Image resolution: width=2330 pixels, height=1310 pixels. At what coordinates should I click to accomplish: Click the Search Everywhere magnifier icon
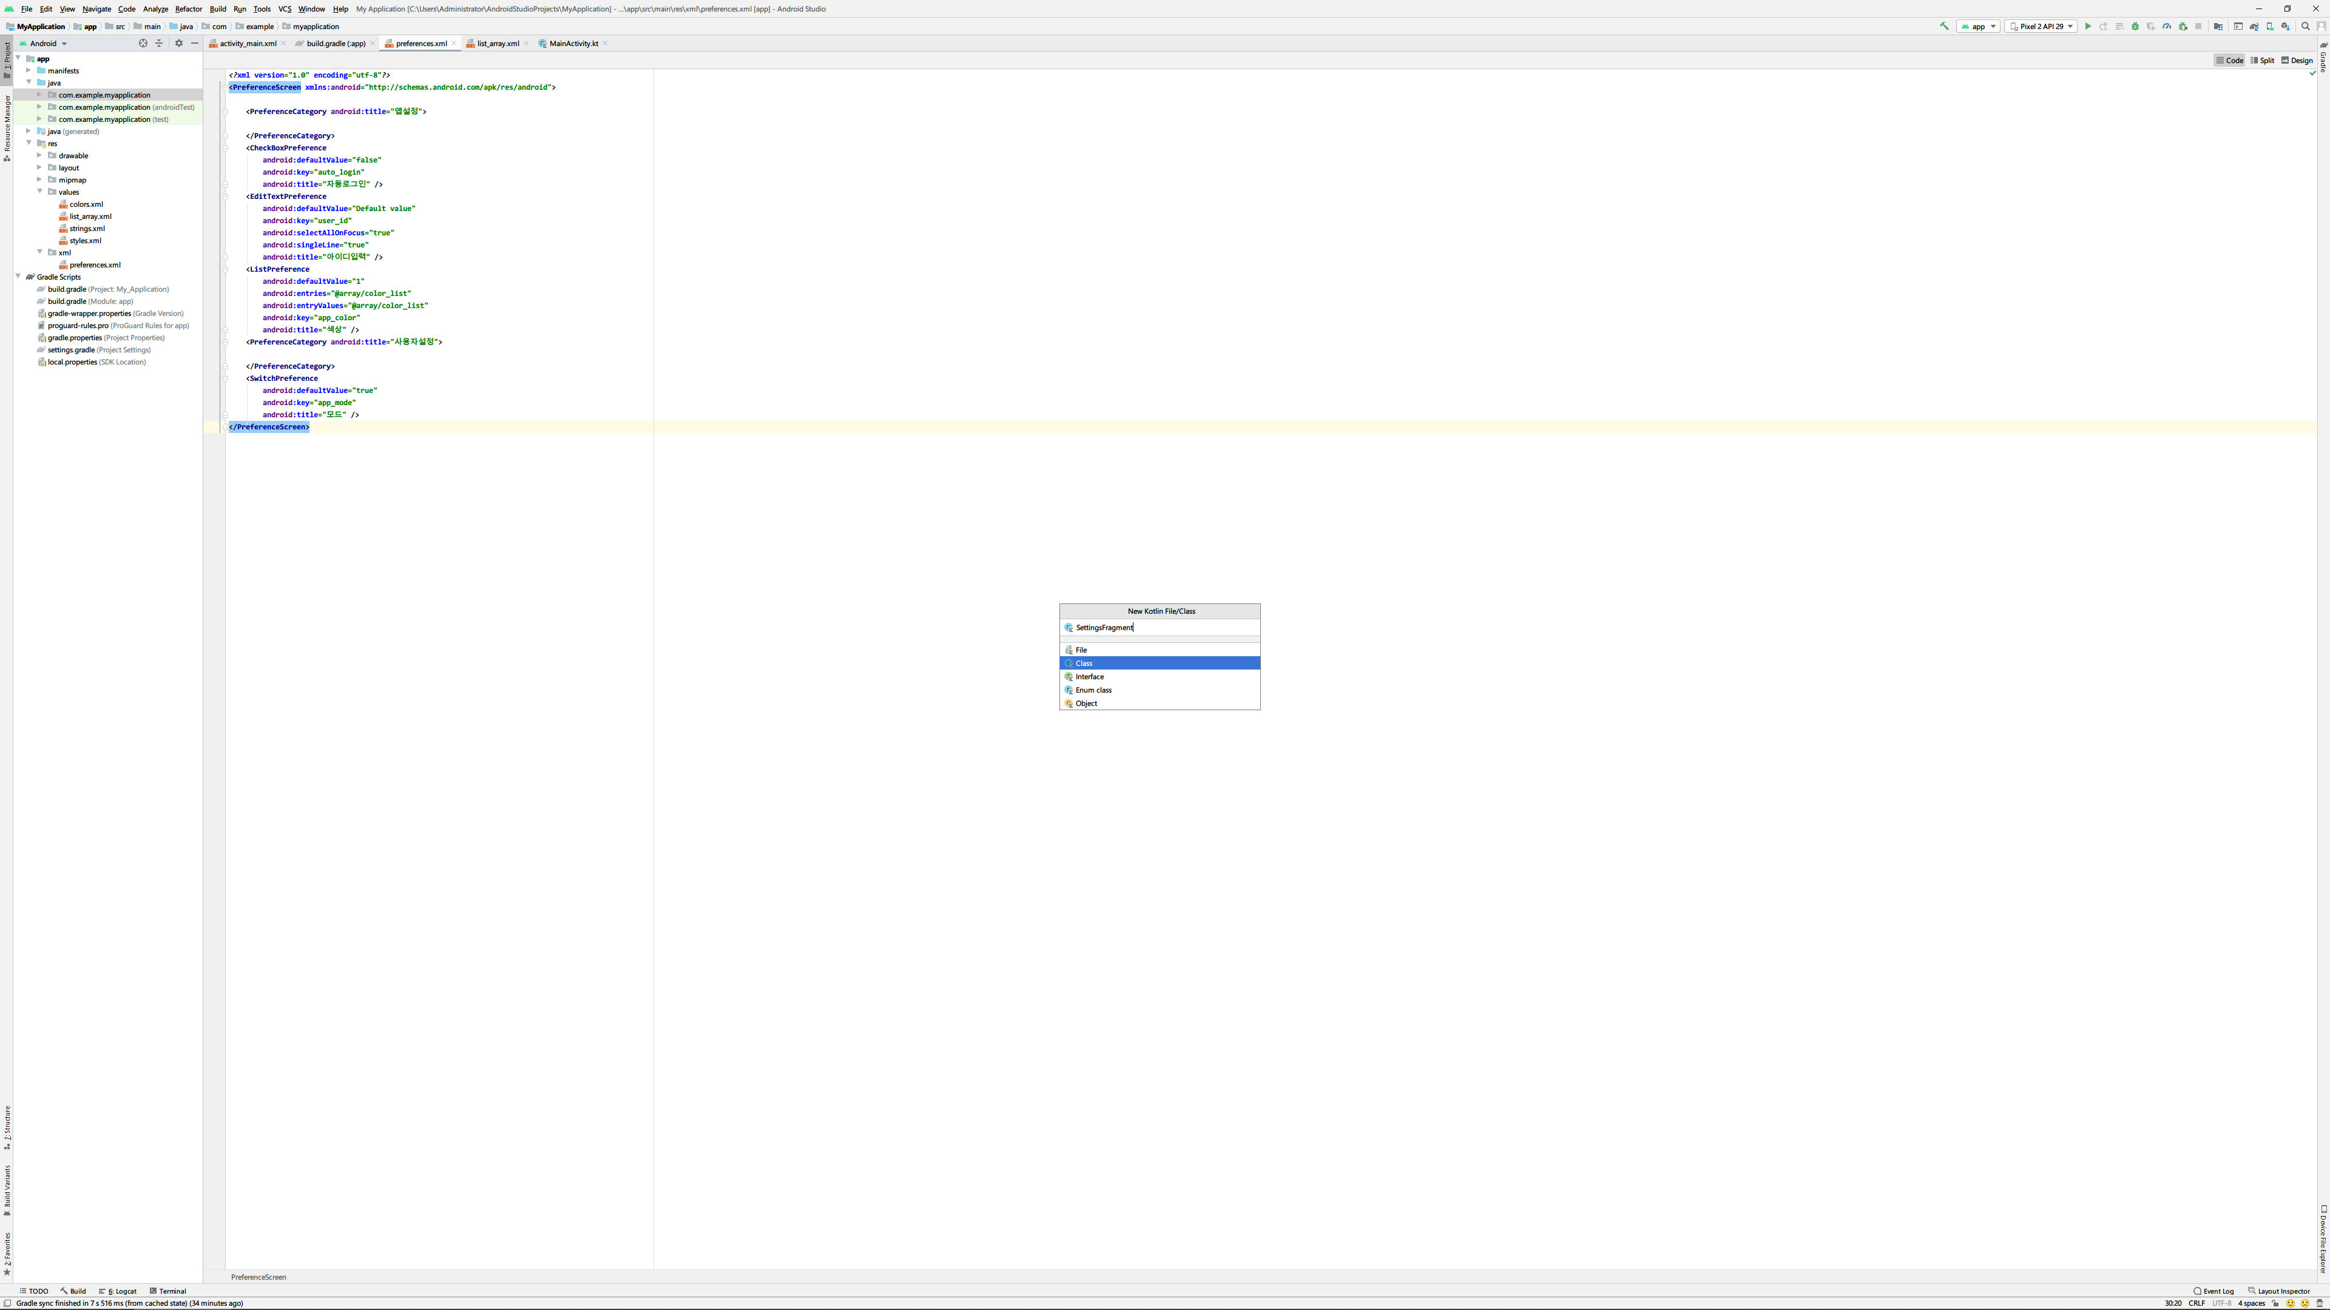2306,26
